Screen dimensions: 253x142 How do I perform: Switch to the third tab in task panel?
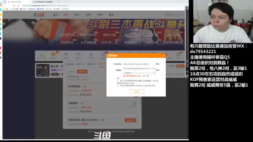coord(91,64)
